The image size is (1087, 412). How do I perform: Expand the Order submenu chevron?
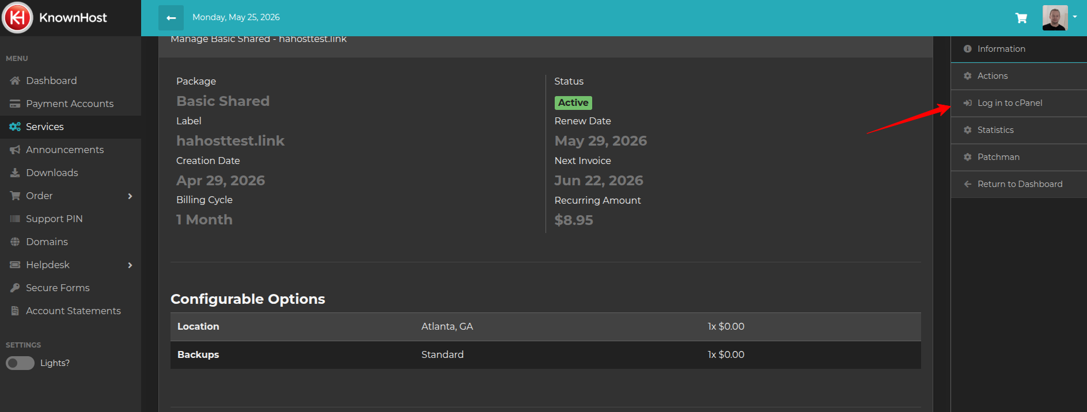[x=130, y=196]
